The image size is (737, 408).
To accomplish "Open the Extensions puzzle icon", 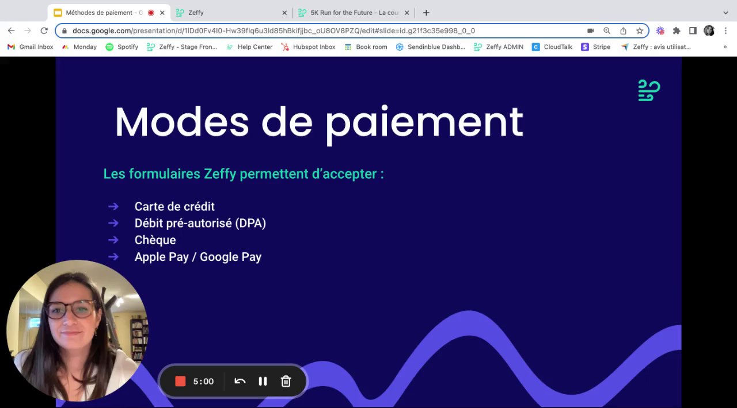I will click(x=677, y=30).
